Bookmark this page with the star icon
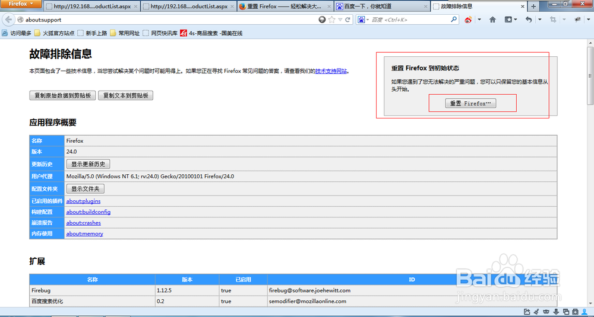The height and width of the screenshot is (317, 594). coord(332,20)
